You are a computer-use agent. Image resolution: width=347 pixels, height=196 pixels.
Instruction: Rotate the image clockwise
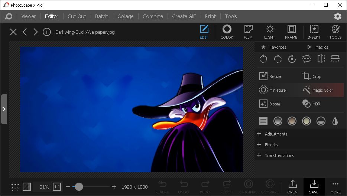[x=278, y=59]
